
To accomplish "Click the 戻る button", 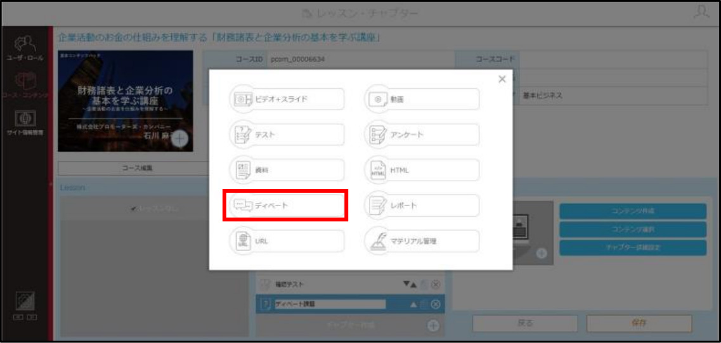I will tap(525, 323).
